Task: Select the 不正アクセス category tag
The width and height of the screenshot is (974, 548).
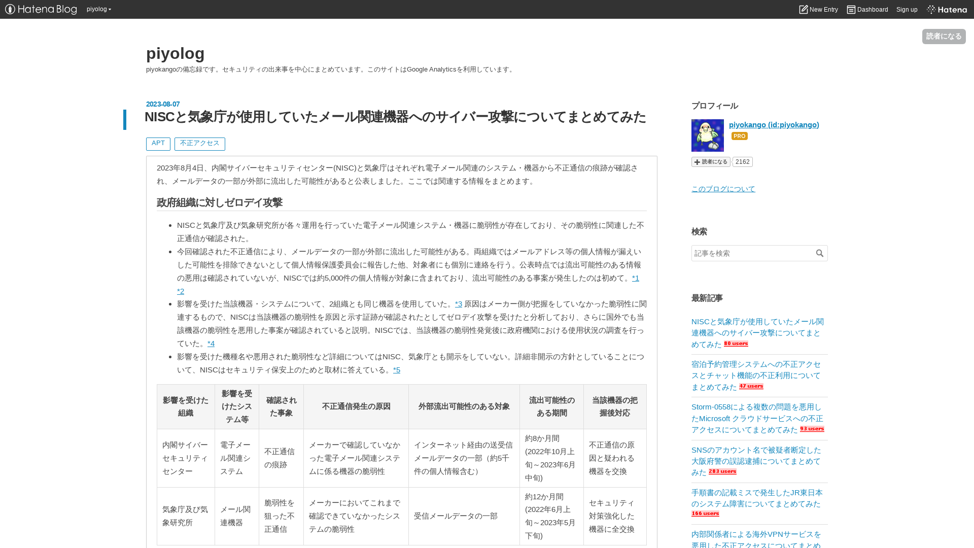Action: [200, 144]
